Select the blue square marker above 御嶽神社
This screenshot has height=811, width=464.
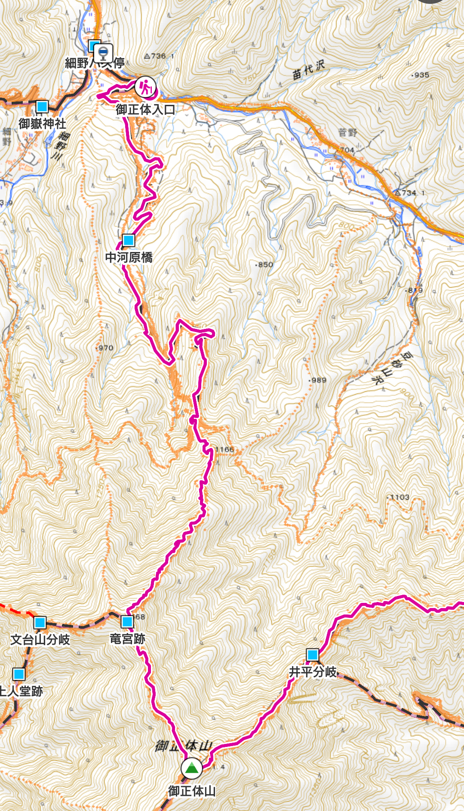(x=42, y=106)
